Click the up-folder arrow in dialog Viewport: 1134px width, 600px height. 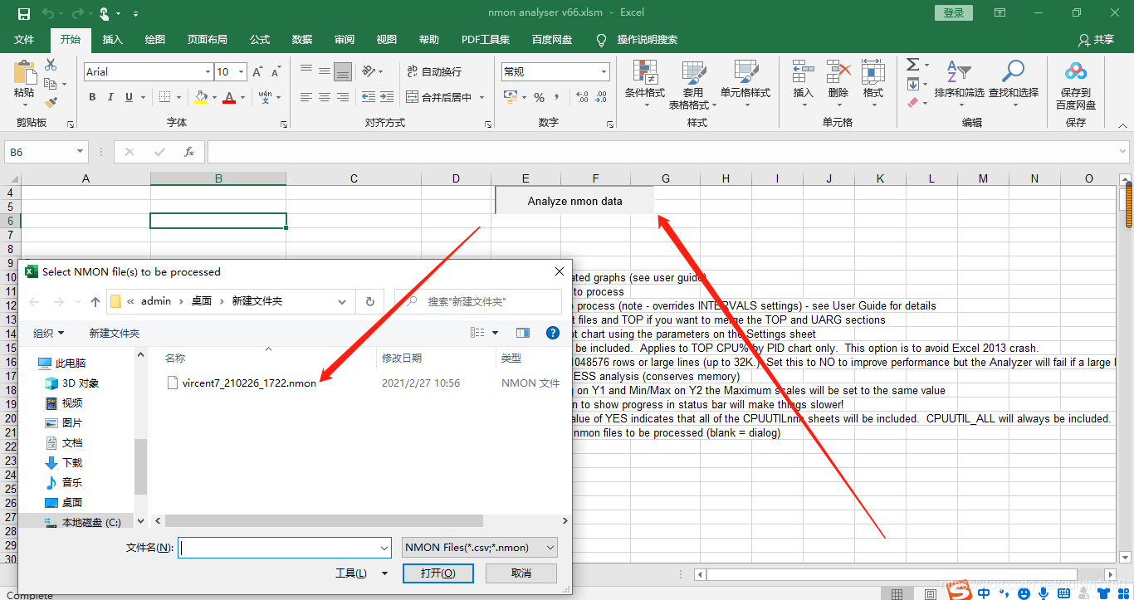[x=95, y=301]
